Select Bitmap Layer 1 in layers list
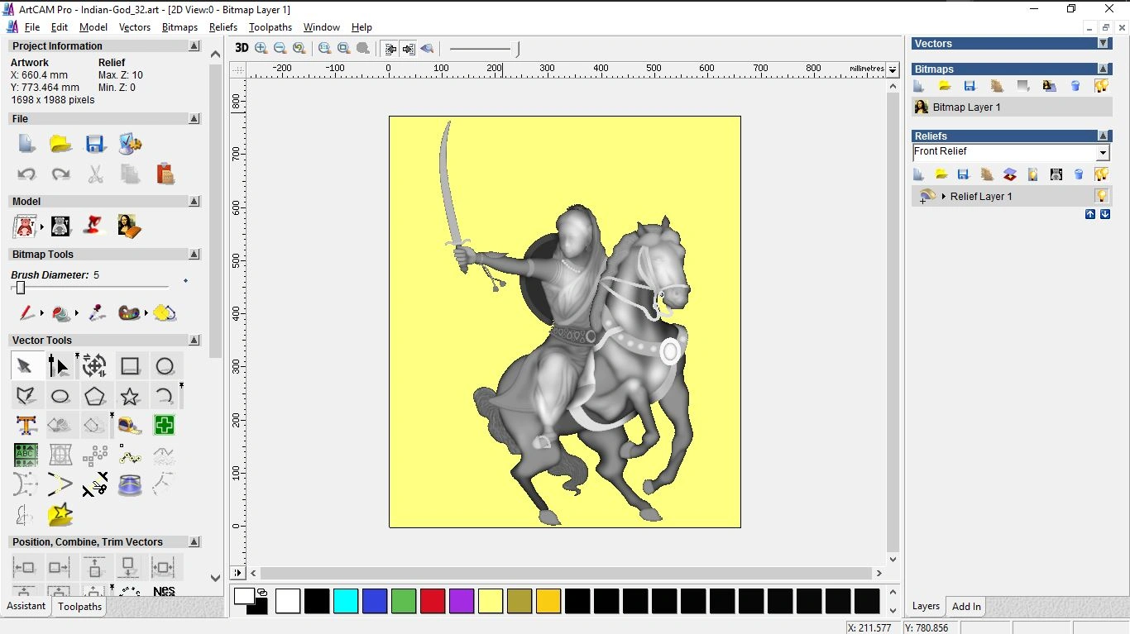Screen dimensions: 1130x634 tap(966, 107)
